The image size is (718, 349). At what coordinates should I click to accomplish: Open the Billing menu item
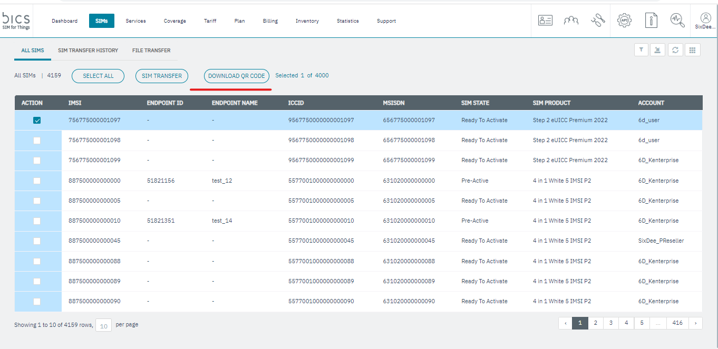point(270,21)
